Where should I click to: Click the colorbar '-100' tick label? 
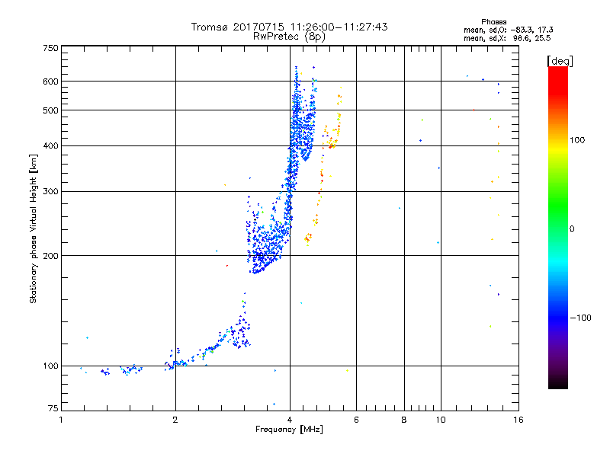click(581, 318)
